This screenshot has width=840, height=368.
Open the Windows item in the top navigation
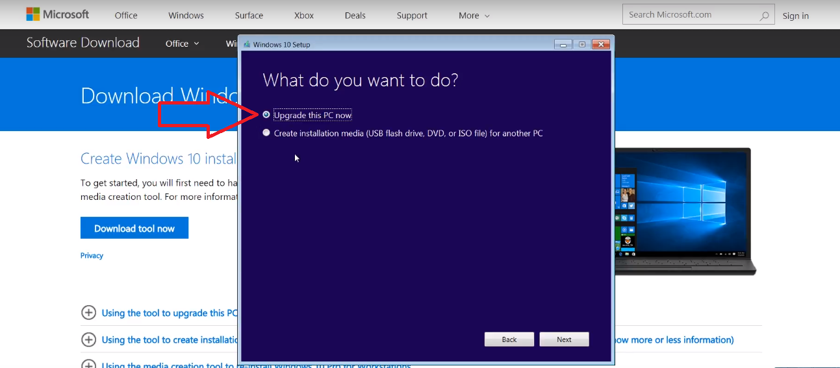[186, 16]
